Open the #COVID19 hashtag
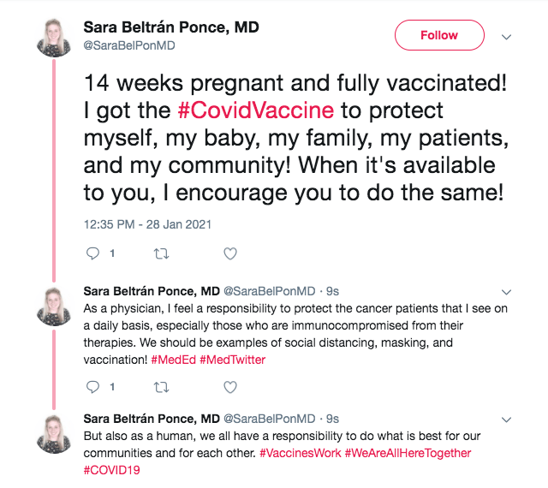 coord(111,470)
